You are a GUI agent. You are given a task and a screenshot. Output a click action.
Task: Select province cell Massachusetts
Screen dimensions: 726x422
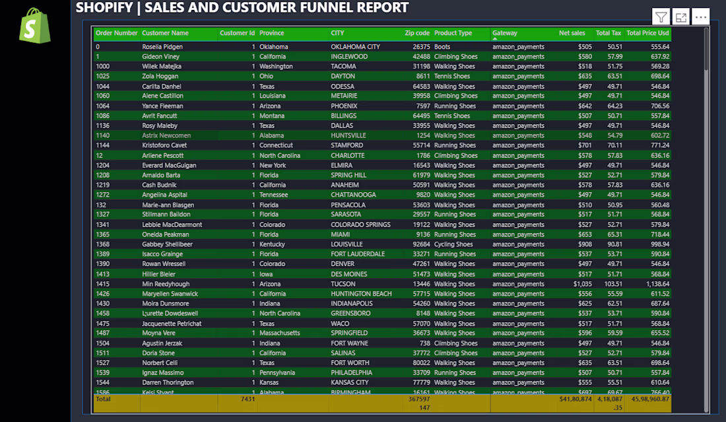click(280, 333)
